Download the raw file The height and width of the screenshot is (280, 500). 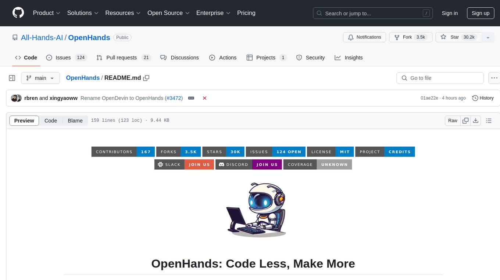pos(476,121)
